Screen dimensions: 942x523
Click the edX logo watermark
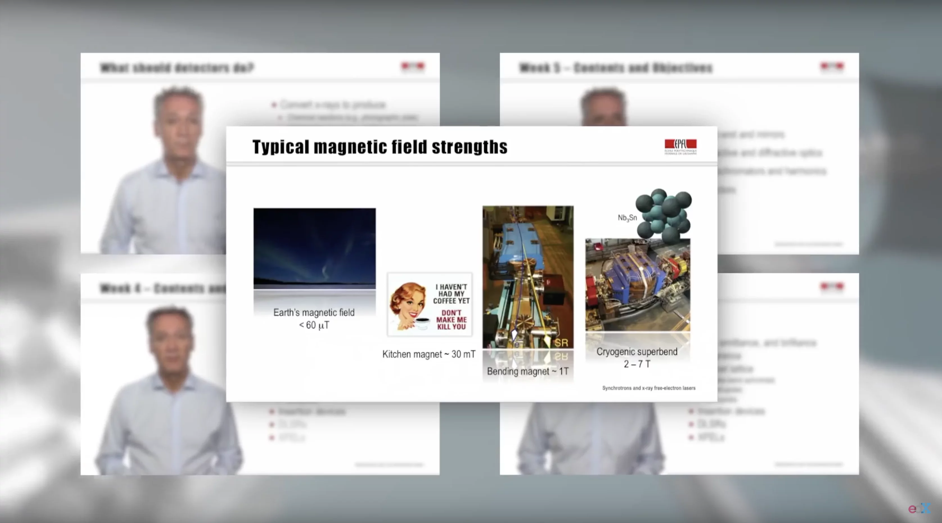(919, 508)
